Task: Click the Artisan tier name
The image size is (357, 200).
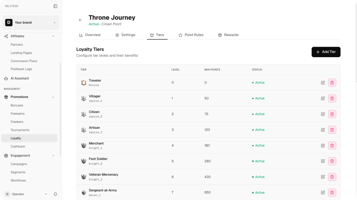Action: point(94,127)
